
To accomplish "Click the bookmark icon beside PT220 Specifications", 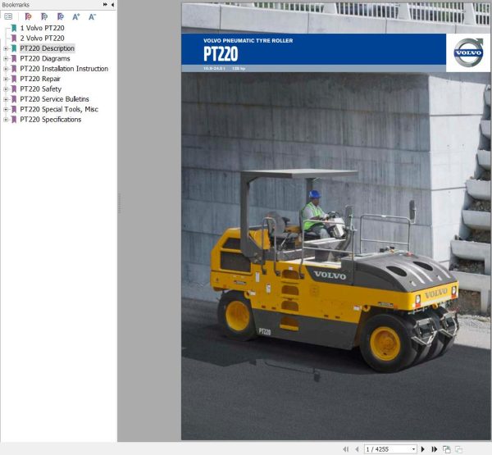I will pyautogui.click(x=14, y=120).
